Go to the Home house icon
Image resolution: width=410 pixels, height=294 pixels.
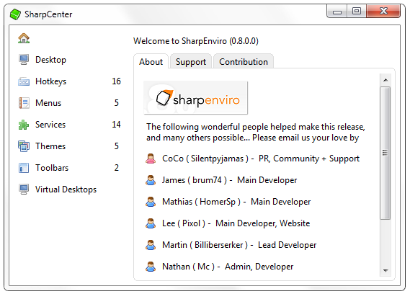pos(24,38)
